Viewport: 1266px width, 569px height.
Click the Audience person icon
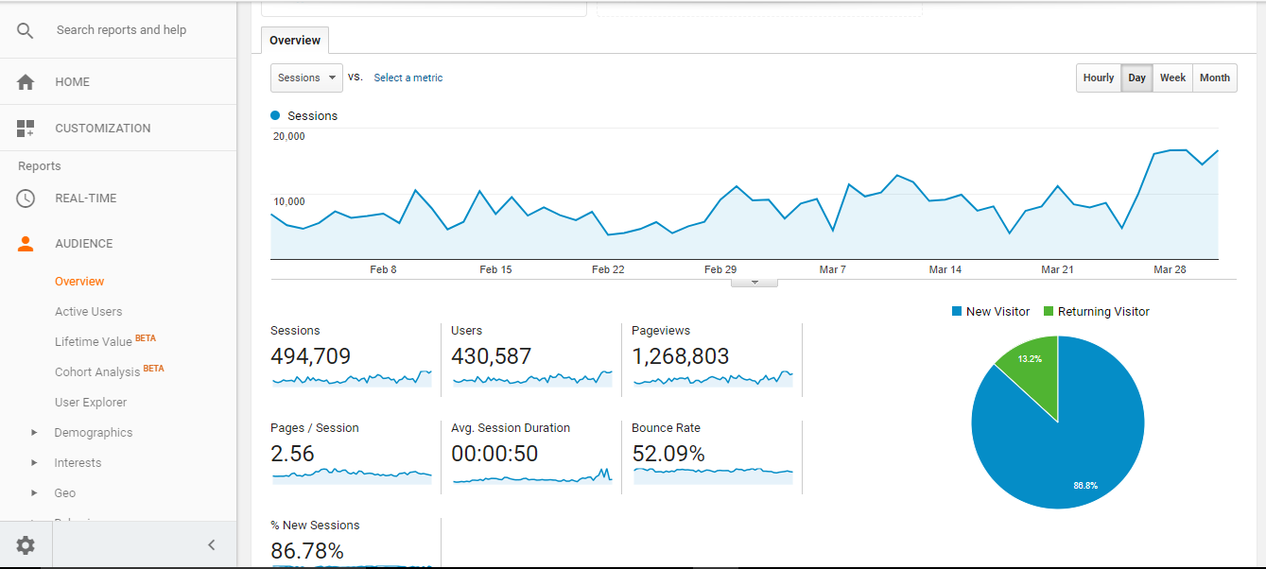click(x=25, y=243)
